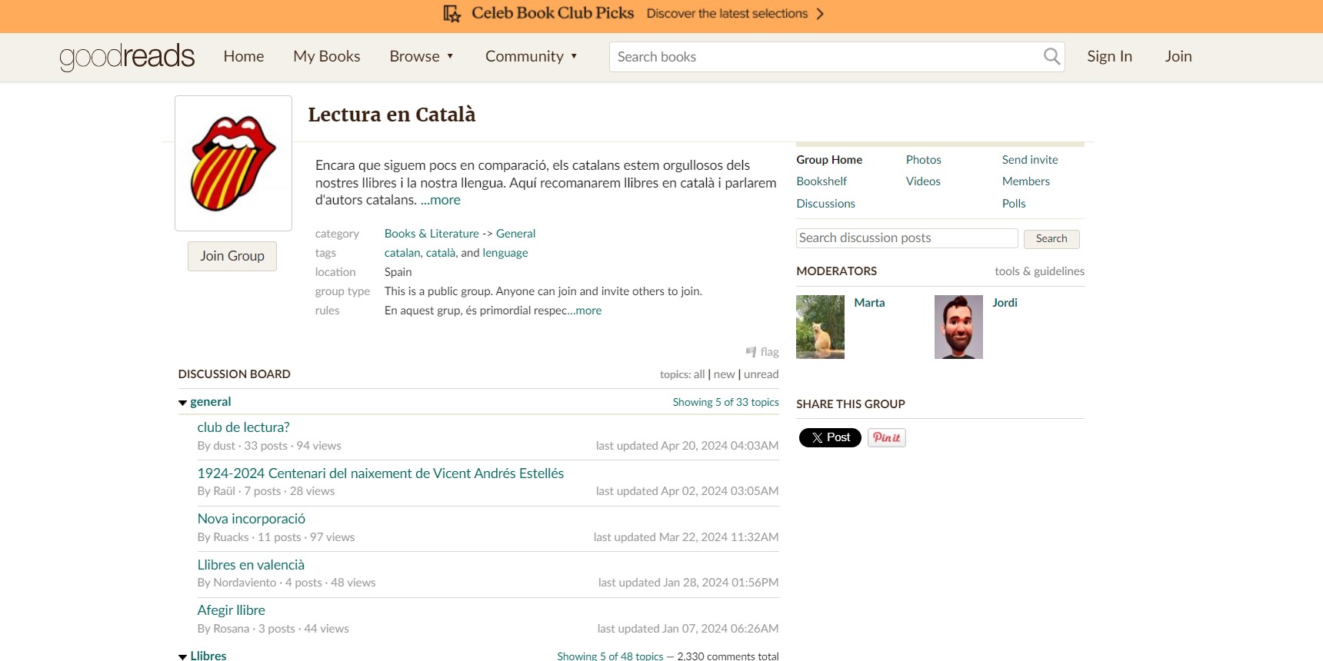Share group with X Post button
The width and height of the screenshot is (1323, 661).
(x=830, y=437)
